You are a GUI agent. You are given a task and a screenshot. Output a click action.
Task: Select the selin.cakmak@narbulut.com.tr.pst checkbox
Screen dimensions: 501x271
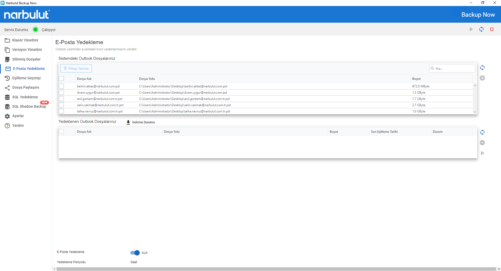pyautogui.click(x=61, y=105)
